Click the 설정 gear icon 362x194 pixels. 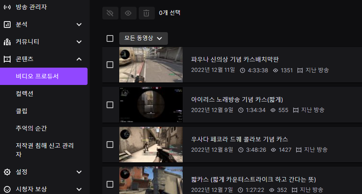point(7,172)
